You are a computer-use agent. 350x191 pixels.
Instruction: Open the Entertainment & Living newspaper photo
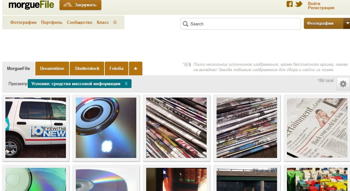[317, 128]
